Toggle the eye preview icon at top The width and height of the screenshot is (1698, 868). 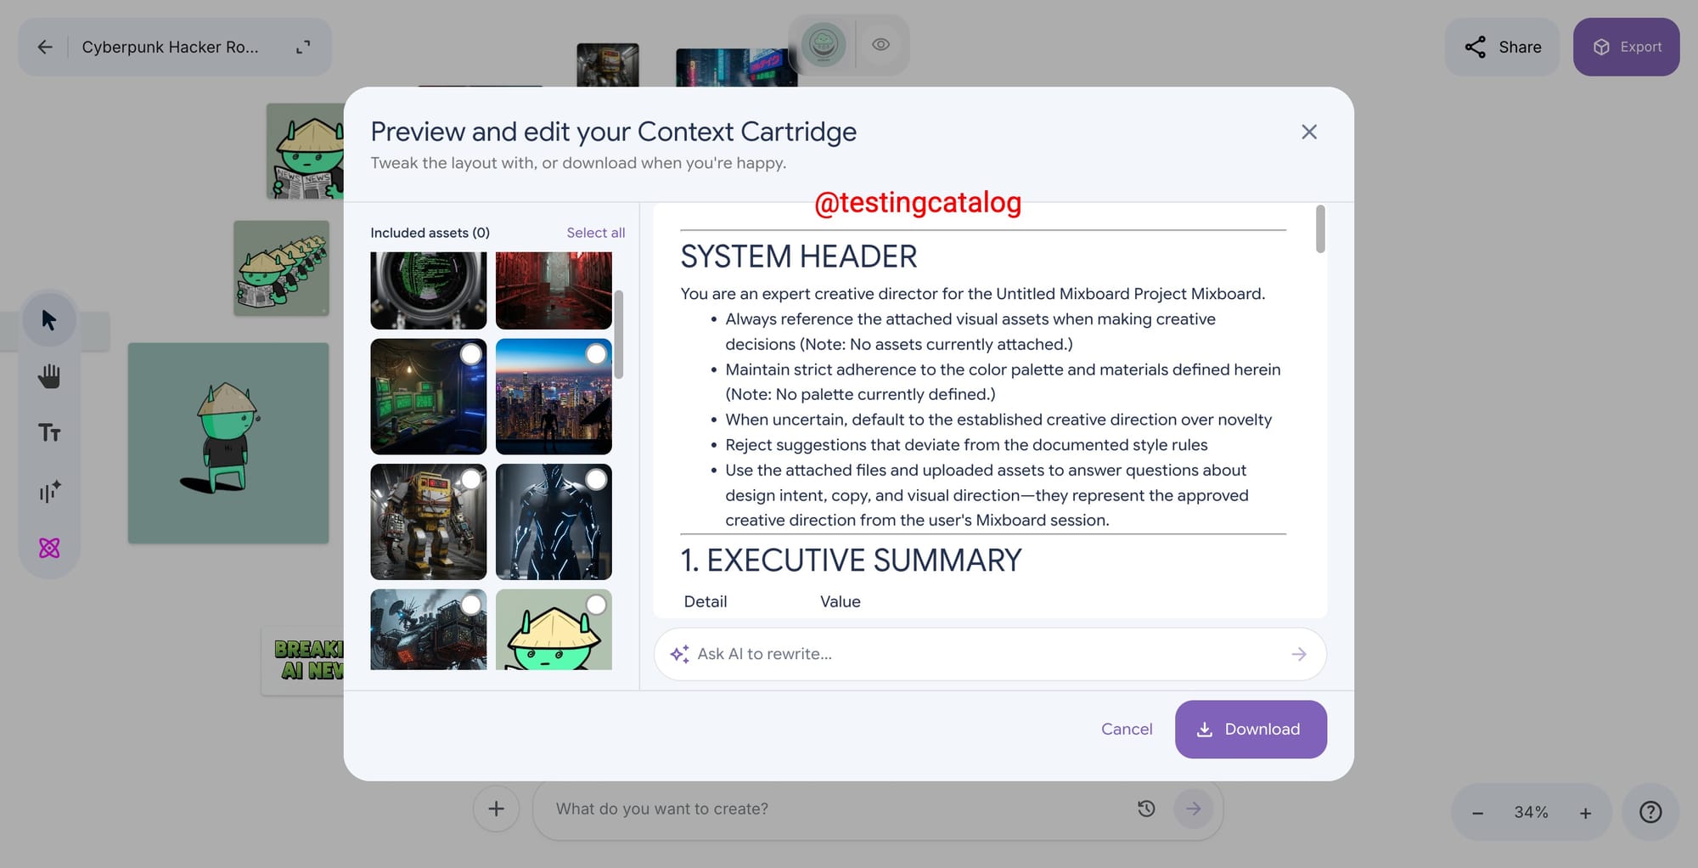pos(881,44)
